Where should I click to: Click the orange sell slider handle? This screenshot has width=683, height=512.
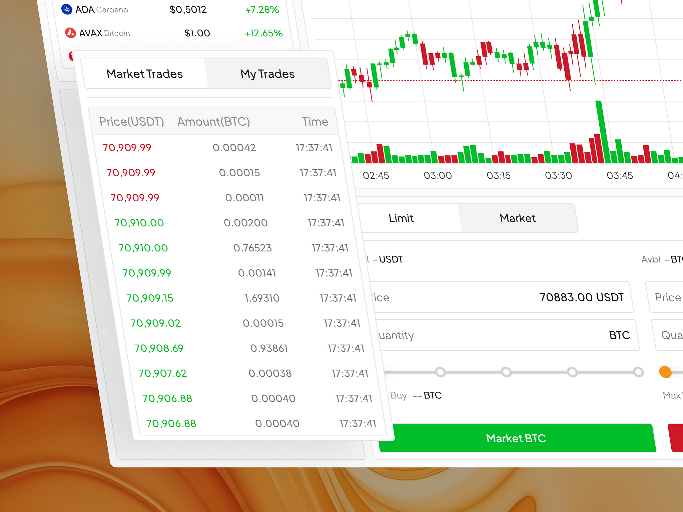pyautogui.click(x=665, y=372)
